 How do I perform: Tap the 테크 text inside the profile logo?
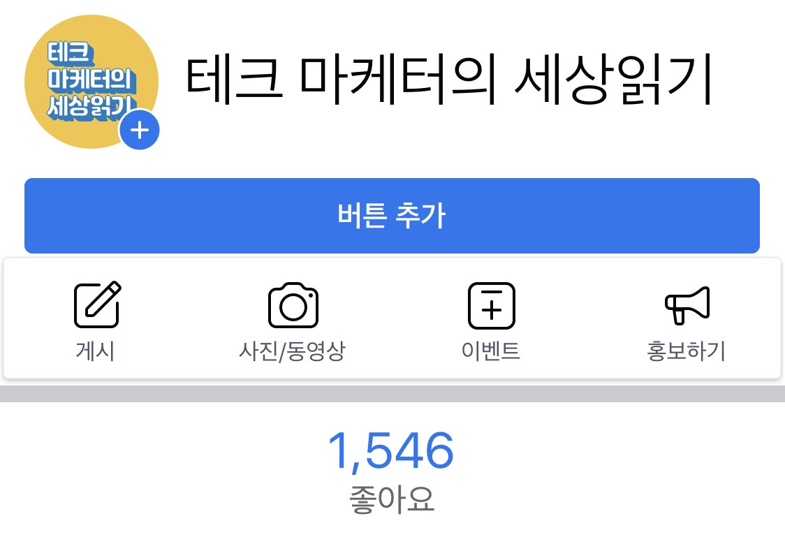tap(70, 53)
